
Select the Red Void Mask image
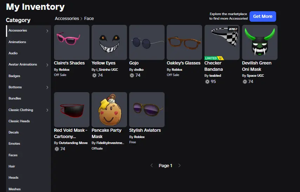[72, 110]
